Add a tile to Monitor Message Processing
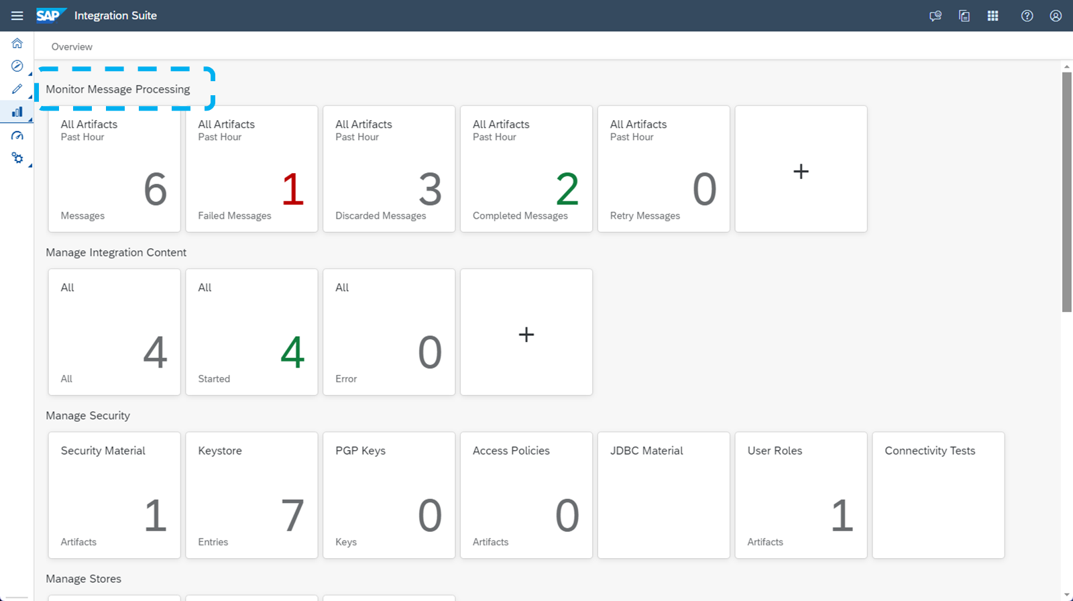This screenshot has height=601, width=1073. (x=801, y=169)
